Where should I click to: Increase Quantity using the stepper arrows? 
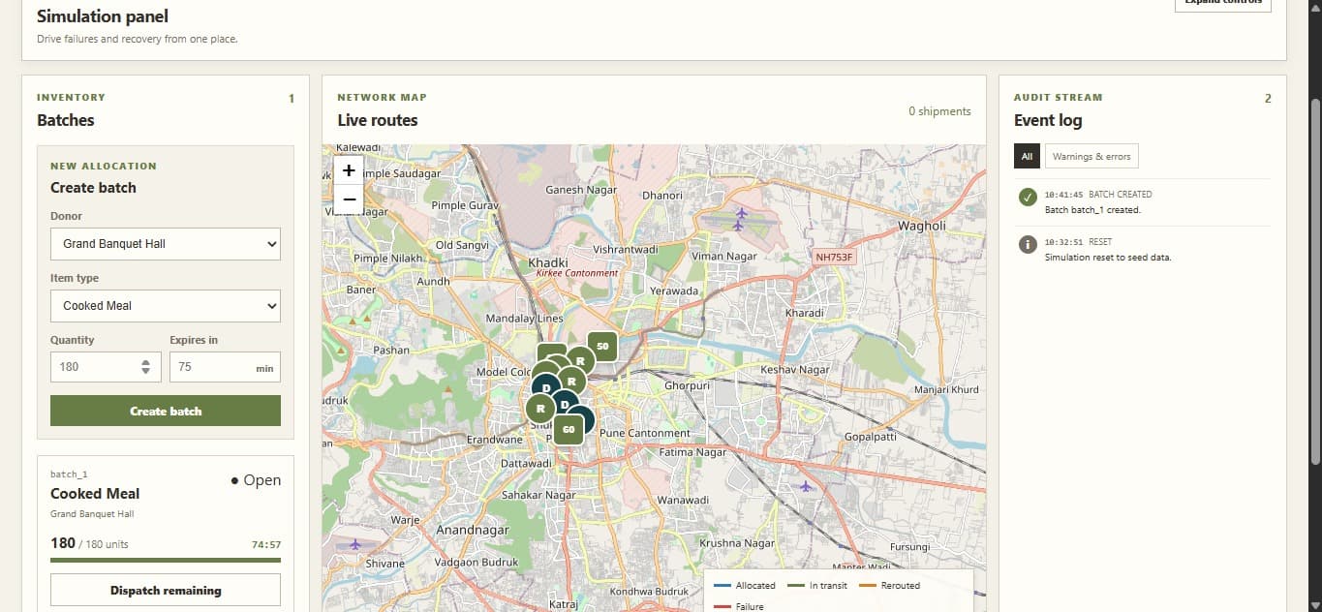click(x=145, y=363)
